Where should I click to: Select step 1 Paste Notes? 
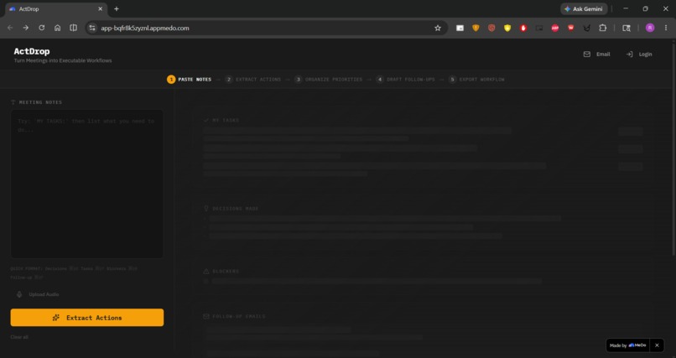(x=190, y=80)
